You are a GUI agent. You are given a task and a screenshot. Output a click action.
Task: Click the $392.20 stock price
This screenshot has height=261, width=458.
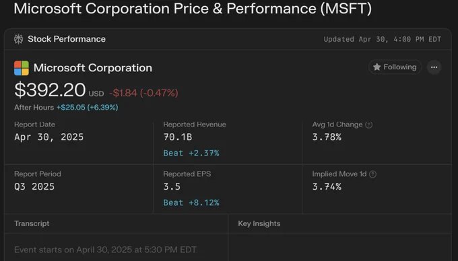coord(50,90)
